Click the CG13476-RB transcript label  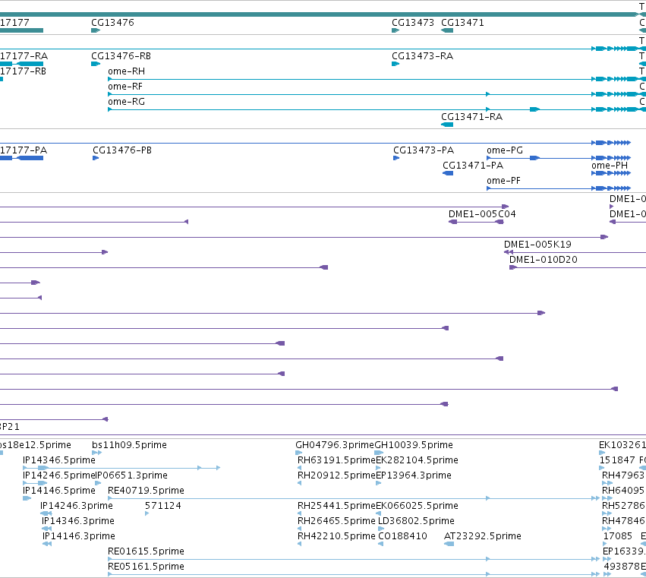tap(121, 56)
